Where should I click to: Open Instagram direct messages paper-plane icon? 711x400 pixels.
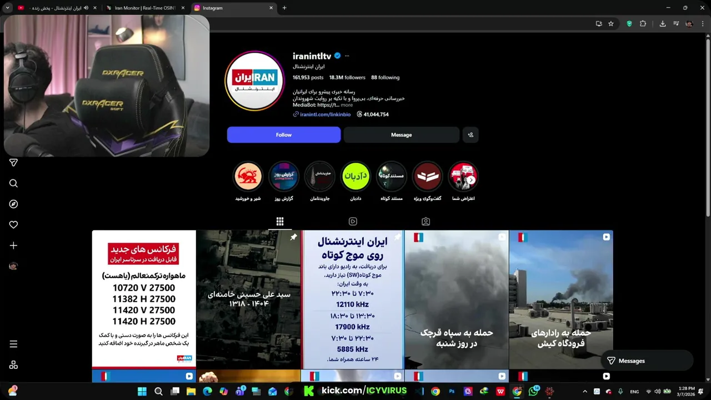click(x=13, y=163)
